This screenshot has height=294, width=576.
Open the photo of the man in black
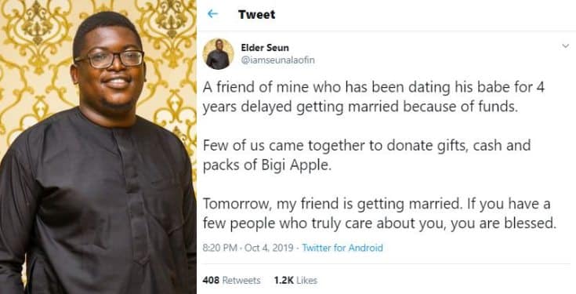click(x=98, y=147)
